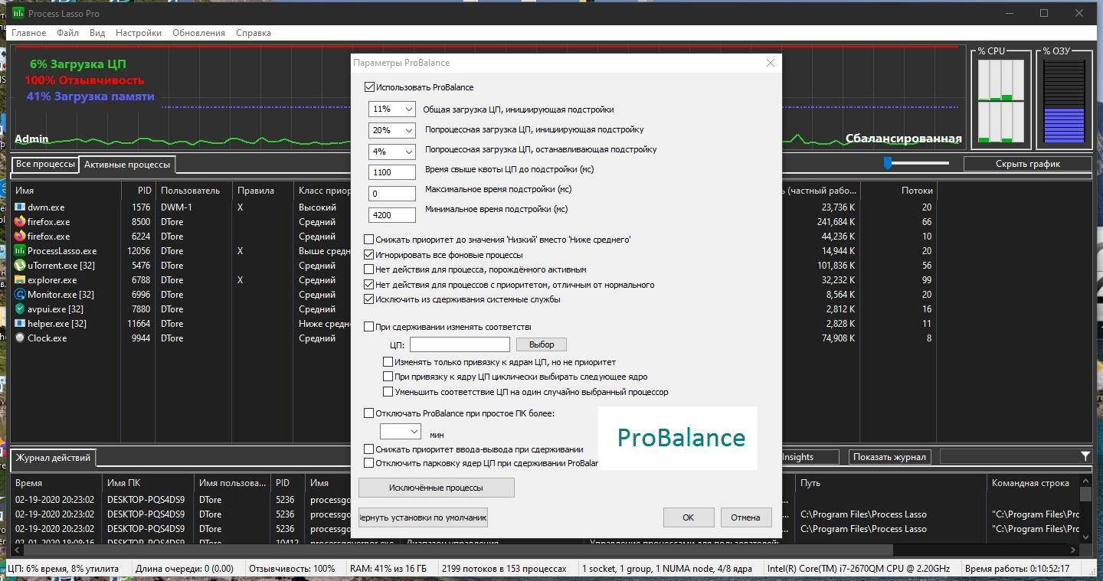
Task: Click the ProcessLasso.exe process icon
Action: click(x=20, y=250)
